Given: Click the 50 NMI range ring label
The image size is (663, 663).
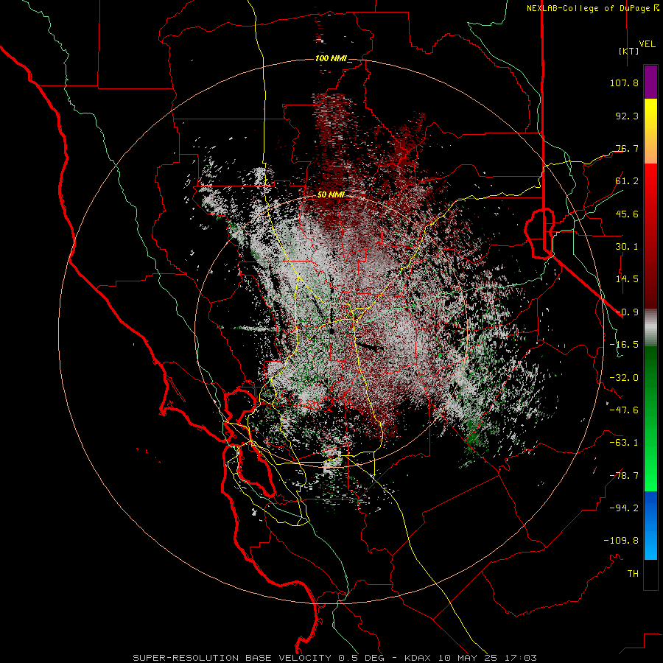Looking at the screenshot, I should [331, 194].
